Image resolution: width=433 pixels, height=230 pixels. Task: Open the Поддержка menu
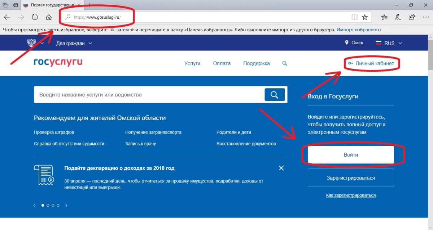(257, 63)
